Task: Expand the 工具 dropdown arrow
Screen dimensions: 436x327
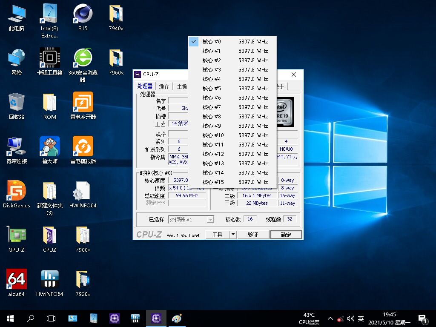Action: click(233, 235)
